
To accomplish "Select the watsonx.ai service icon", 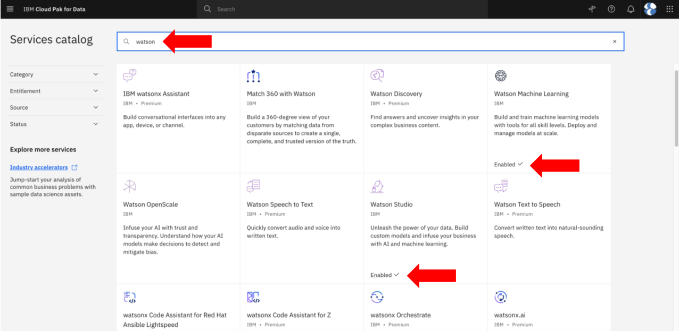I will 501,296.
